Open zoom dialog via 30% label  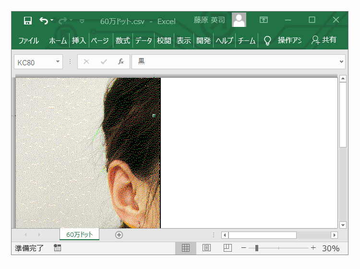pos(331,248)
